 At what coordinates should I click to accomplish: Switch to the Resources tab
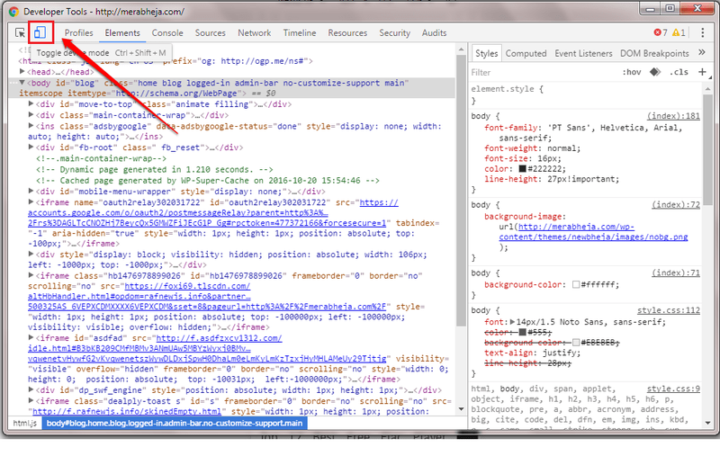pos(347,33)
